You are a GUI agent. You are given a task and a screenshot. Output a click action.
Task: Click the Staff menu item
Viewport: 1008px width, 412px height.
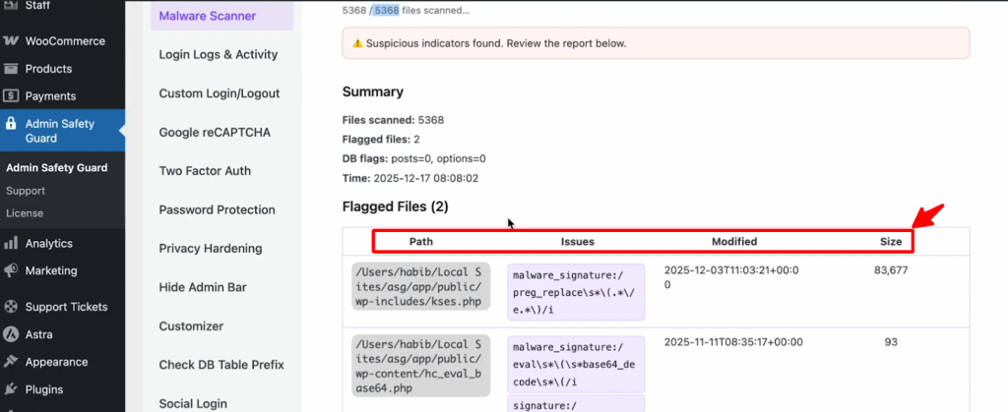tap(40, 6)
